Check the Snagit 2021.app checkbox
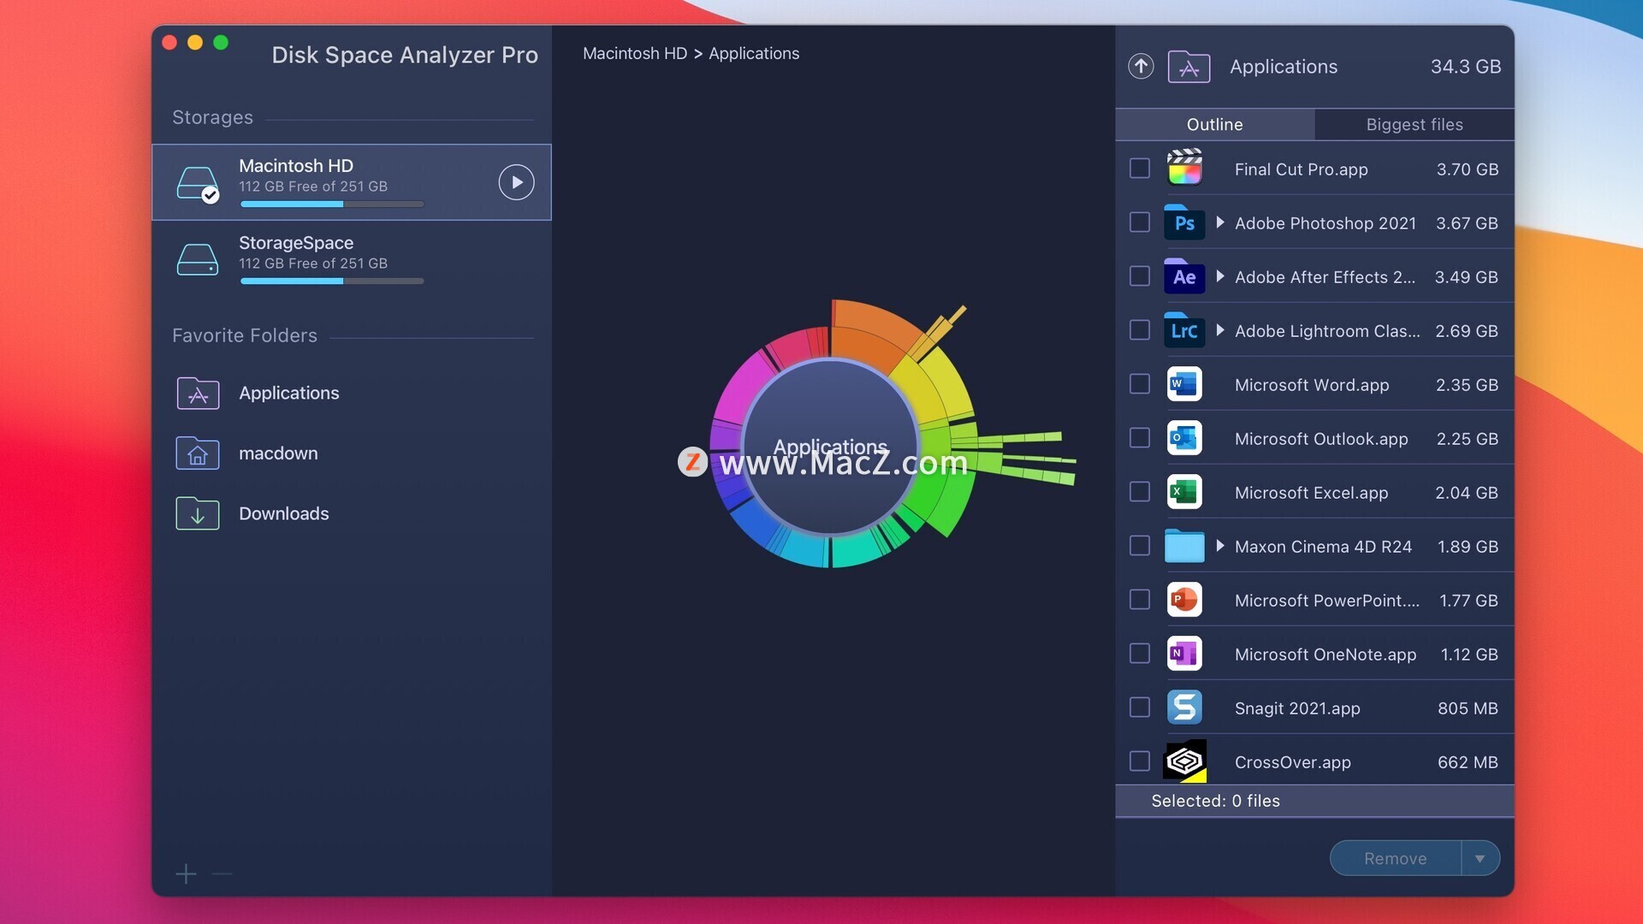 pyautogui.click(x=1140, y=708)
